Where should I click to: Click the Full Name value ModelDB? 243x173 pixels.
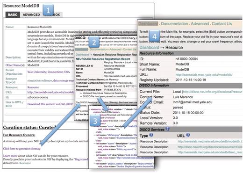point(182,69)
